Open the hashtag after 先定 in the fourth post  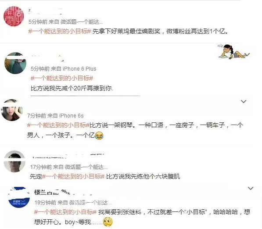[73, 176]
